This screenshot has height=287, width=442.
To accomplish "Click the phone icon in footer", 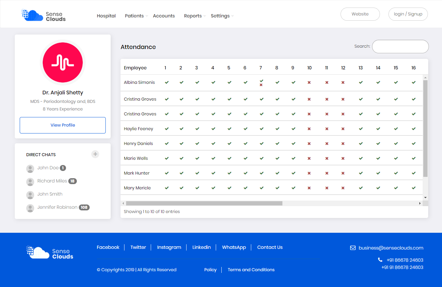I will pyautogui.click(x=380, y=260).
